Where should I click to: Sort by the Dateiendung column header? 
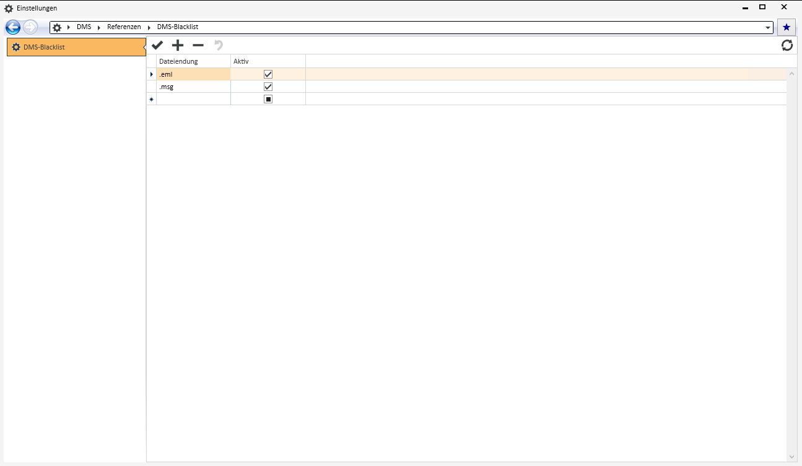point(193,61)
